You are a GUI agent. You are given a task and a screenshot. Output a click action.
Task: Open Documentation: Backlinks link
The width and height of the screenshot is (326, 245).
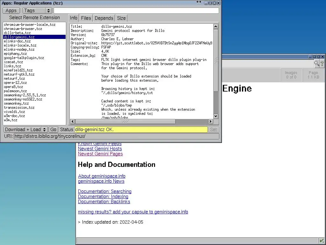(x=104, y=202)
